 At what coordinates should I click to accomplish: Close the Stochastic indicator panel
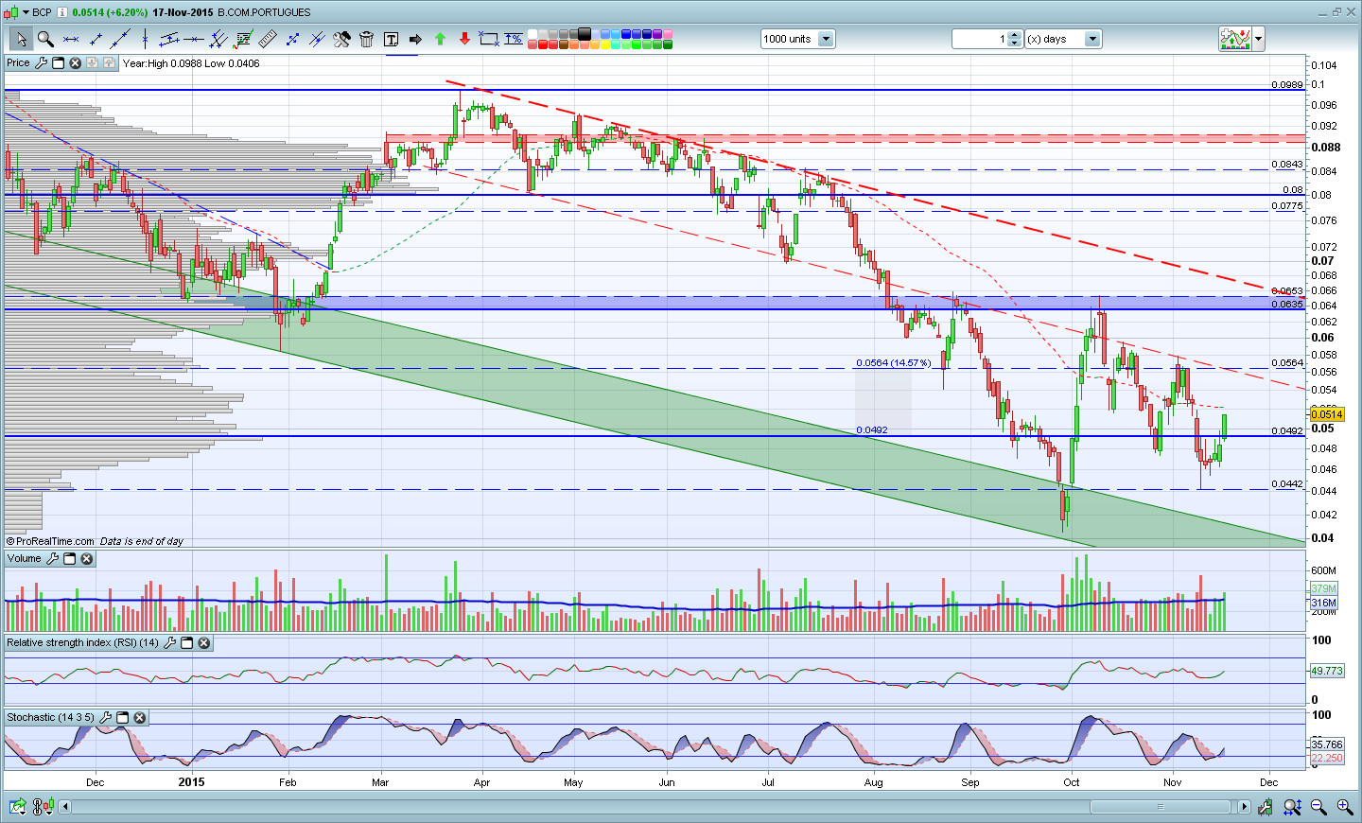pos(139,718)
